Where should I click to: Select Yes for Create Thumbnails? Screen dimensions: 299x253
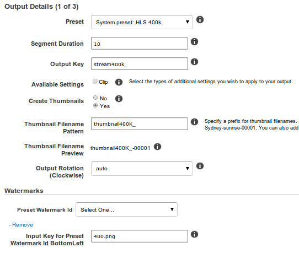tap(95, 105)
